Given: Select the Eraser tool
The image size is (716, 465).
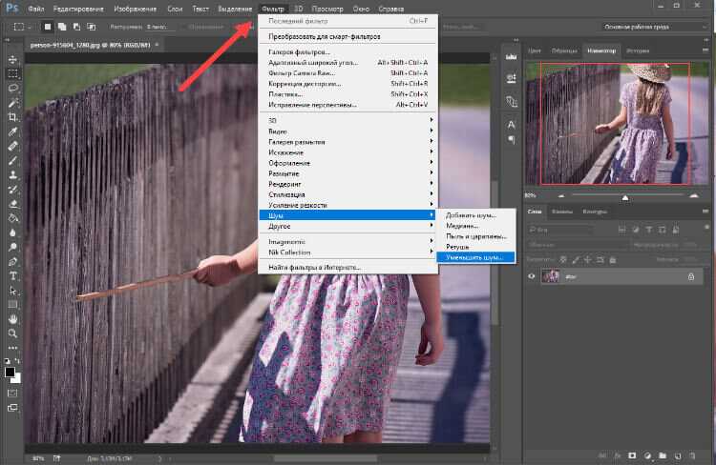Looking at the screenshot, I should [12, 204].
